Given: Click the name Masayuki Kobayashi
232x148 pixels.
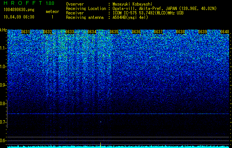Looking at the screenshot, I should pos(132,4).
